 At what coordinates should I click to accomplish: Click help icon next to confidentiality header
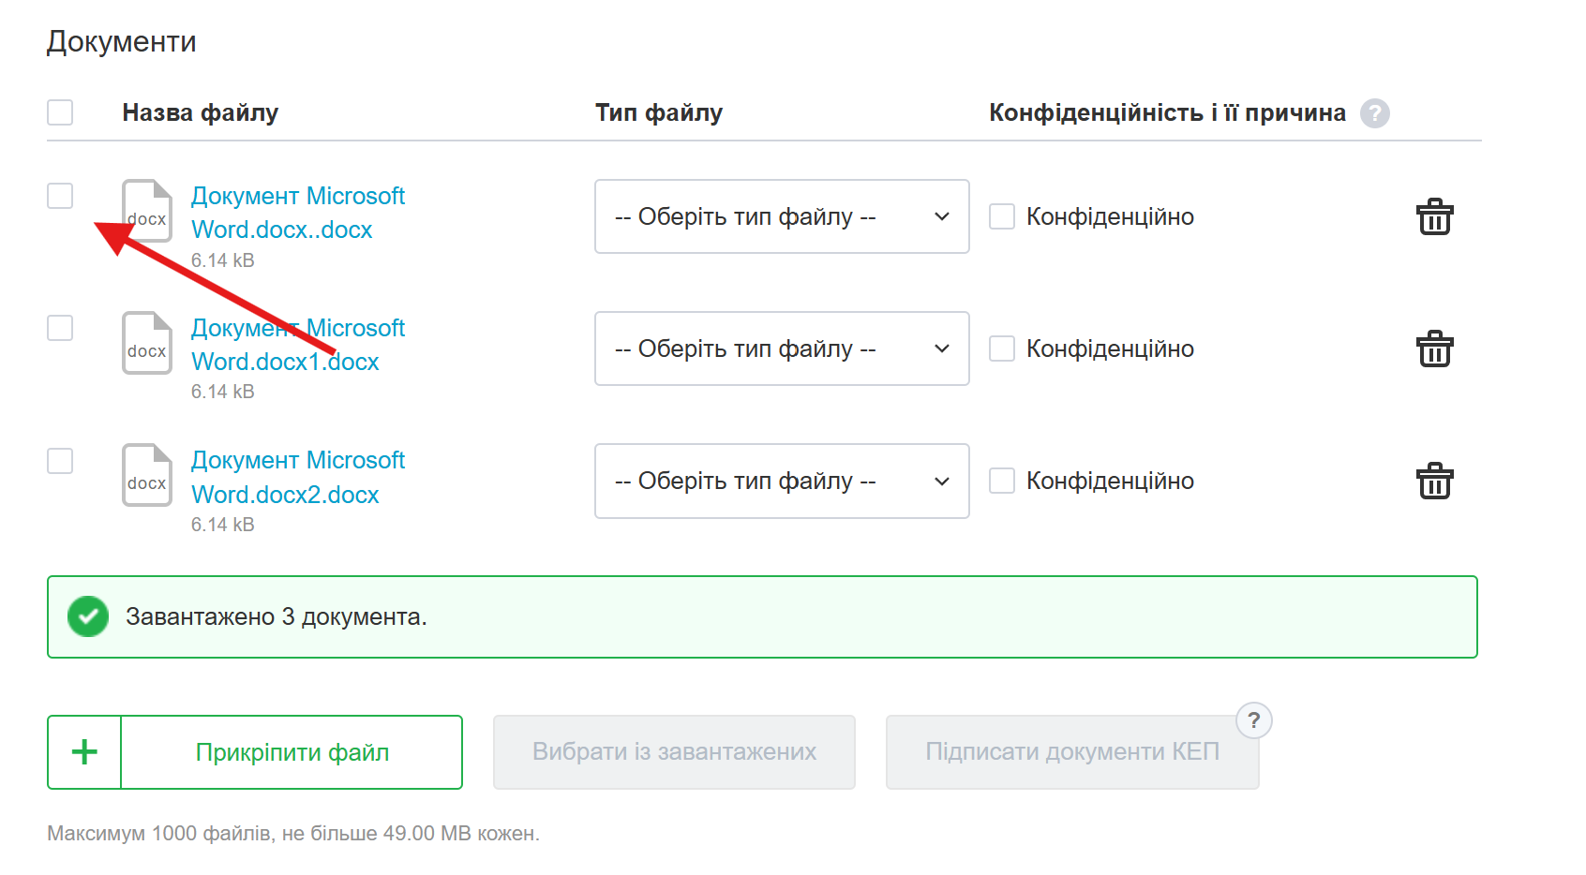pos(1374,113)
